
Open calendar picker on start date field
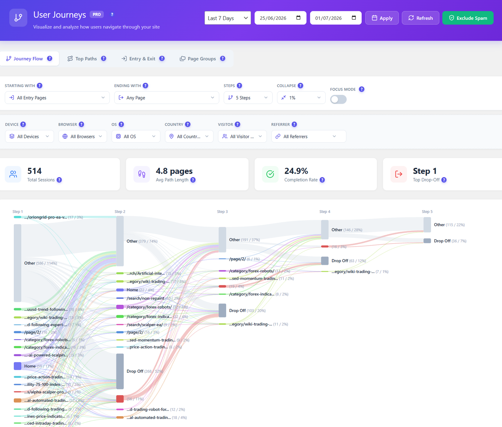[x=298, y=18]
